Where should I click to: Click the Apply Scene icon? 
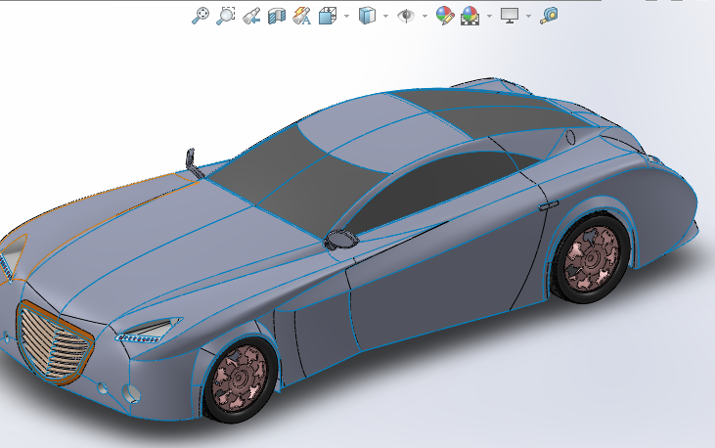coord(470,15)
